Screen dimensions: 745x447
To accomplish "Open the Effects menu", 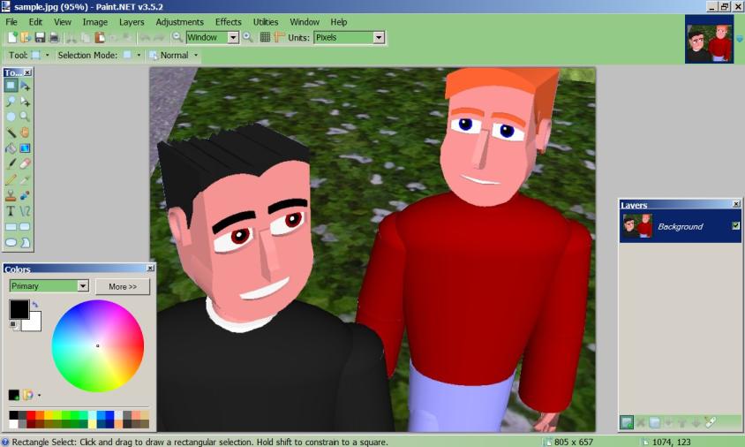I will point(228,21).
